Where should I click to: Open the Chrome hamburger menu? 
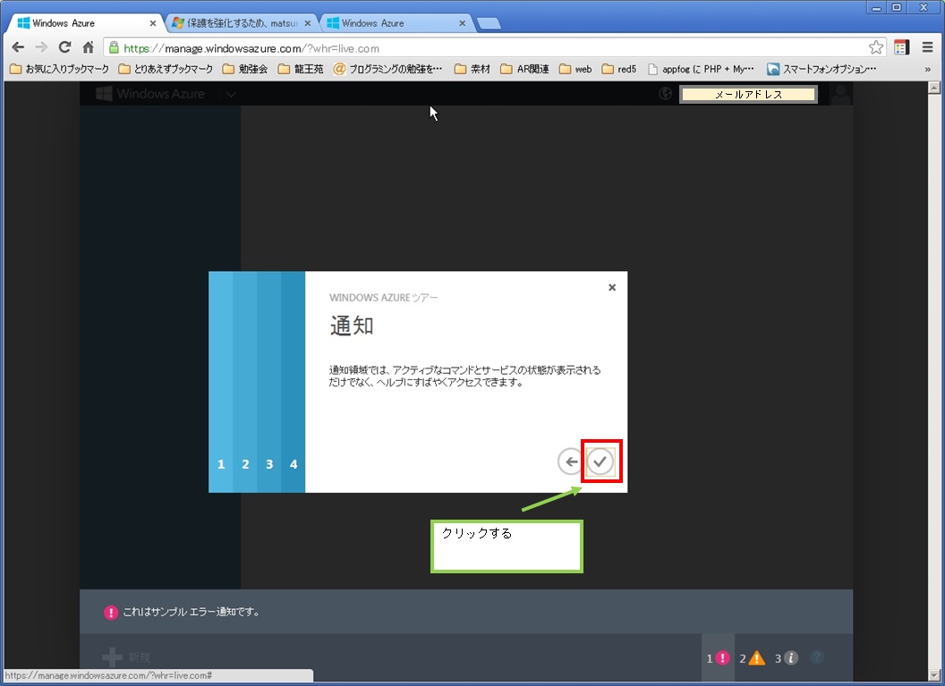point(927,47)
